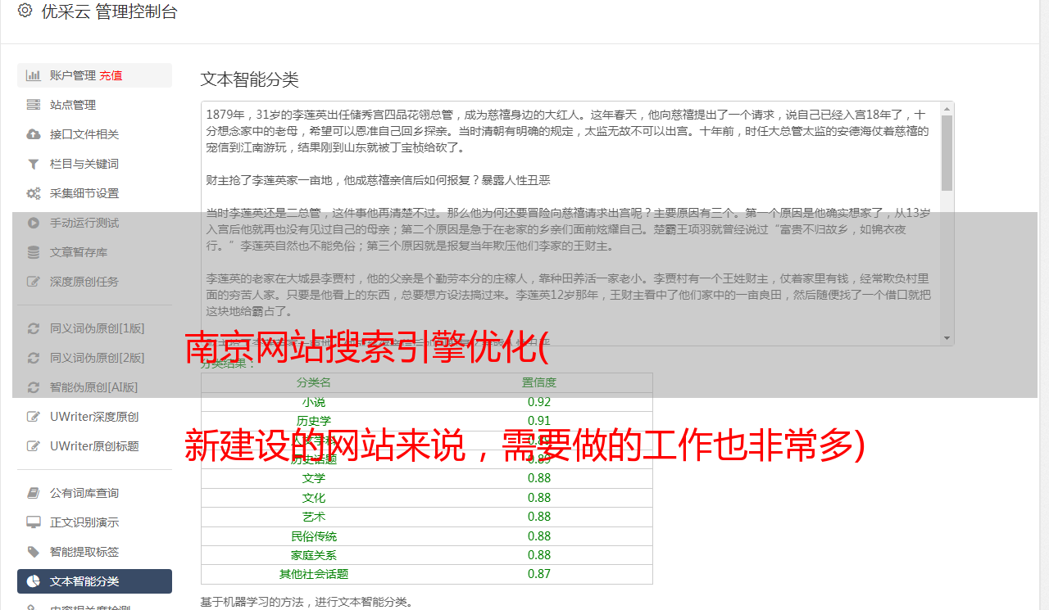The height and width of the screenshot is (610, 1049).
Task: Click the 站点管理 server icon
Action: pyautogui.click(x=34, y=105)
